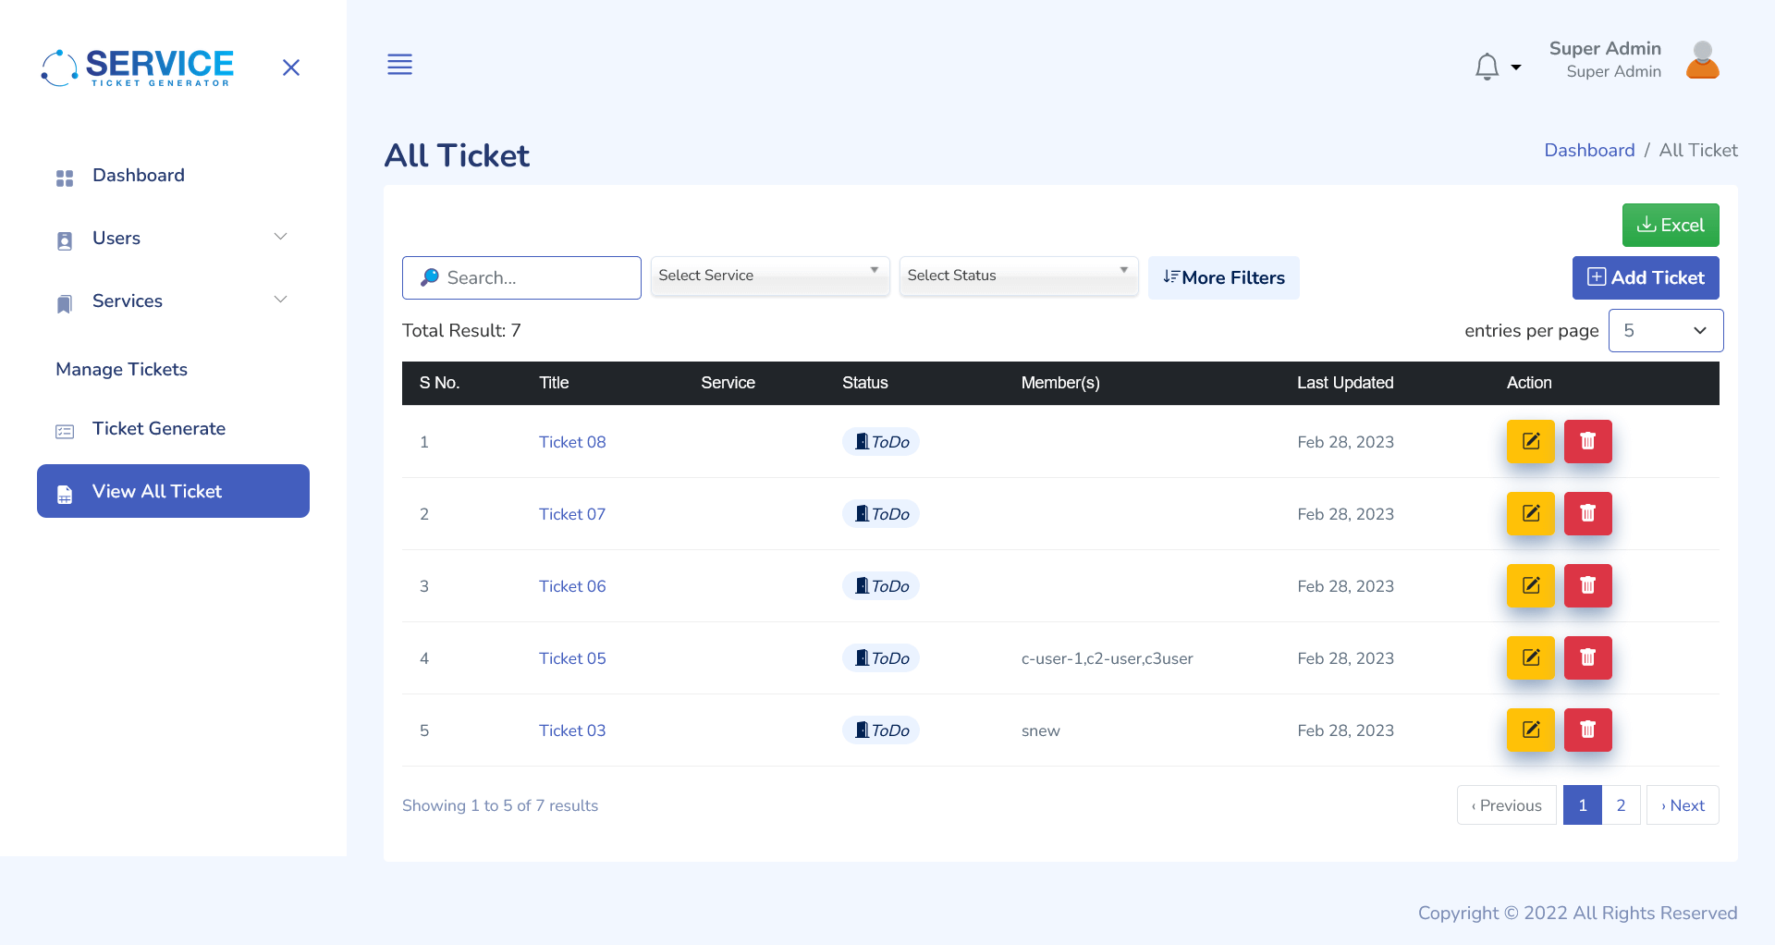The height and width of the screenshot is (945, 1775).
Task: Open Ticket 03 link
Action: point(572,730)
